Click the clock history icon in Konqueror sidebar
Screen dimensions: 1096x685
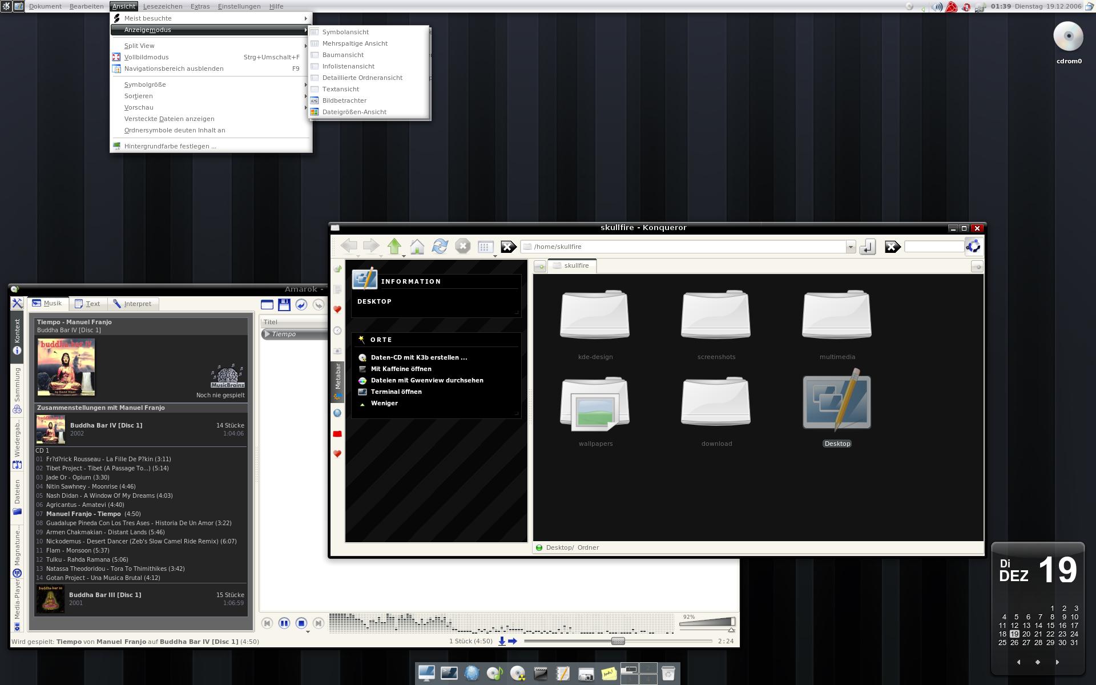[337, 331]
